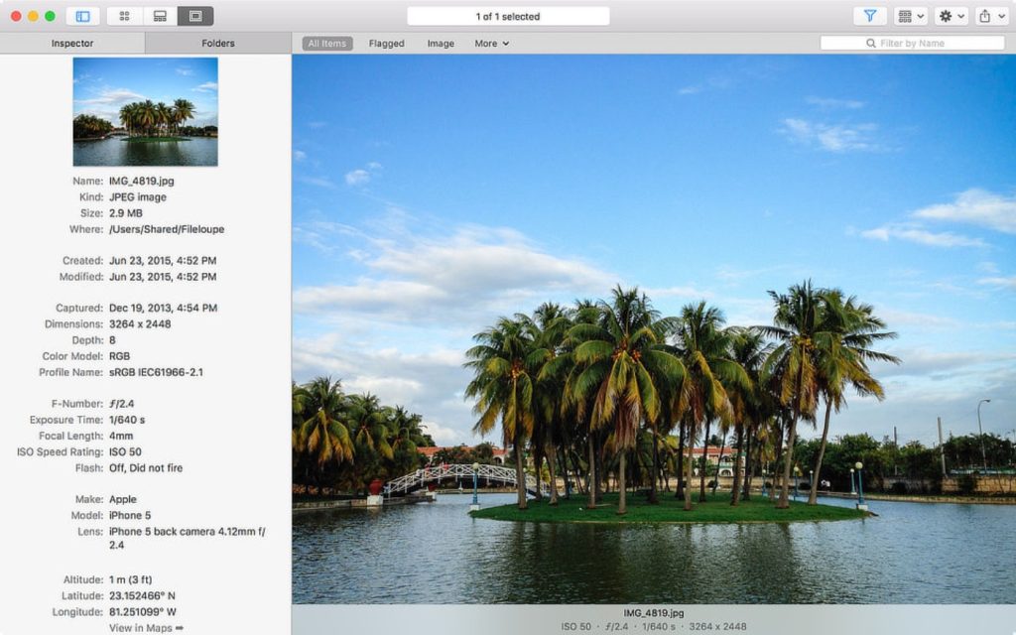
Task: Click the inspector preview thumbnail
Action: click(145, 111)
